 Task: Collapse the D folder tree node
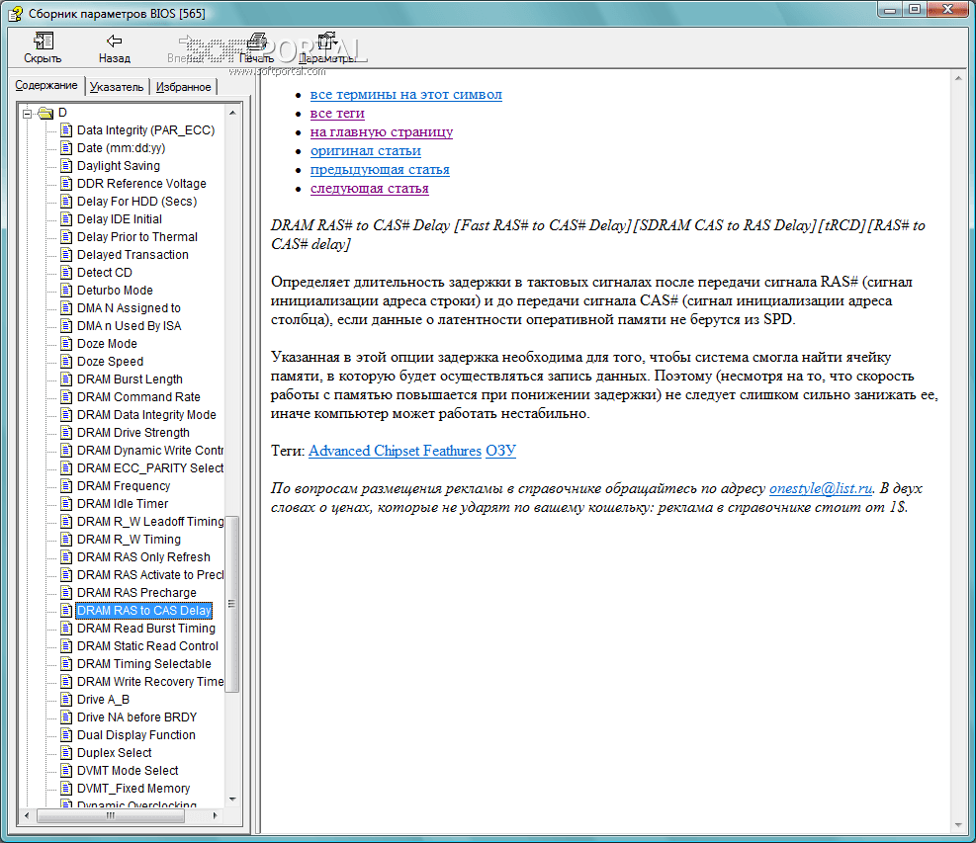27,114
